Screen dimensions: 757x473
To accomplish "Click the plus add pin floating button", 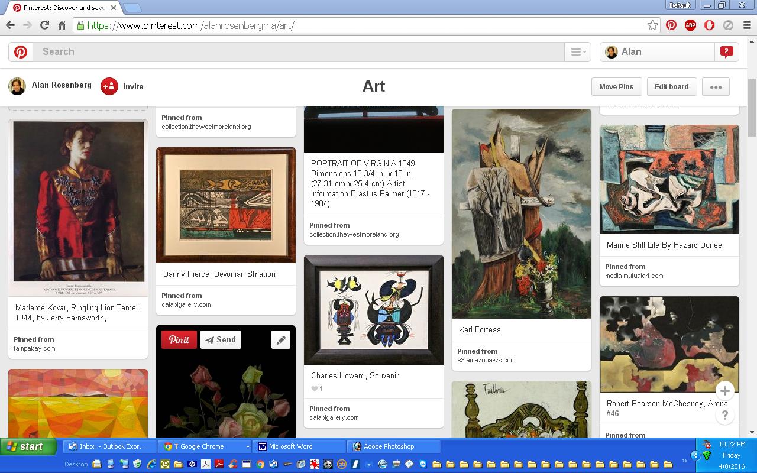I will pos(725,390).
